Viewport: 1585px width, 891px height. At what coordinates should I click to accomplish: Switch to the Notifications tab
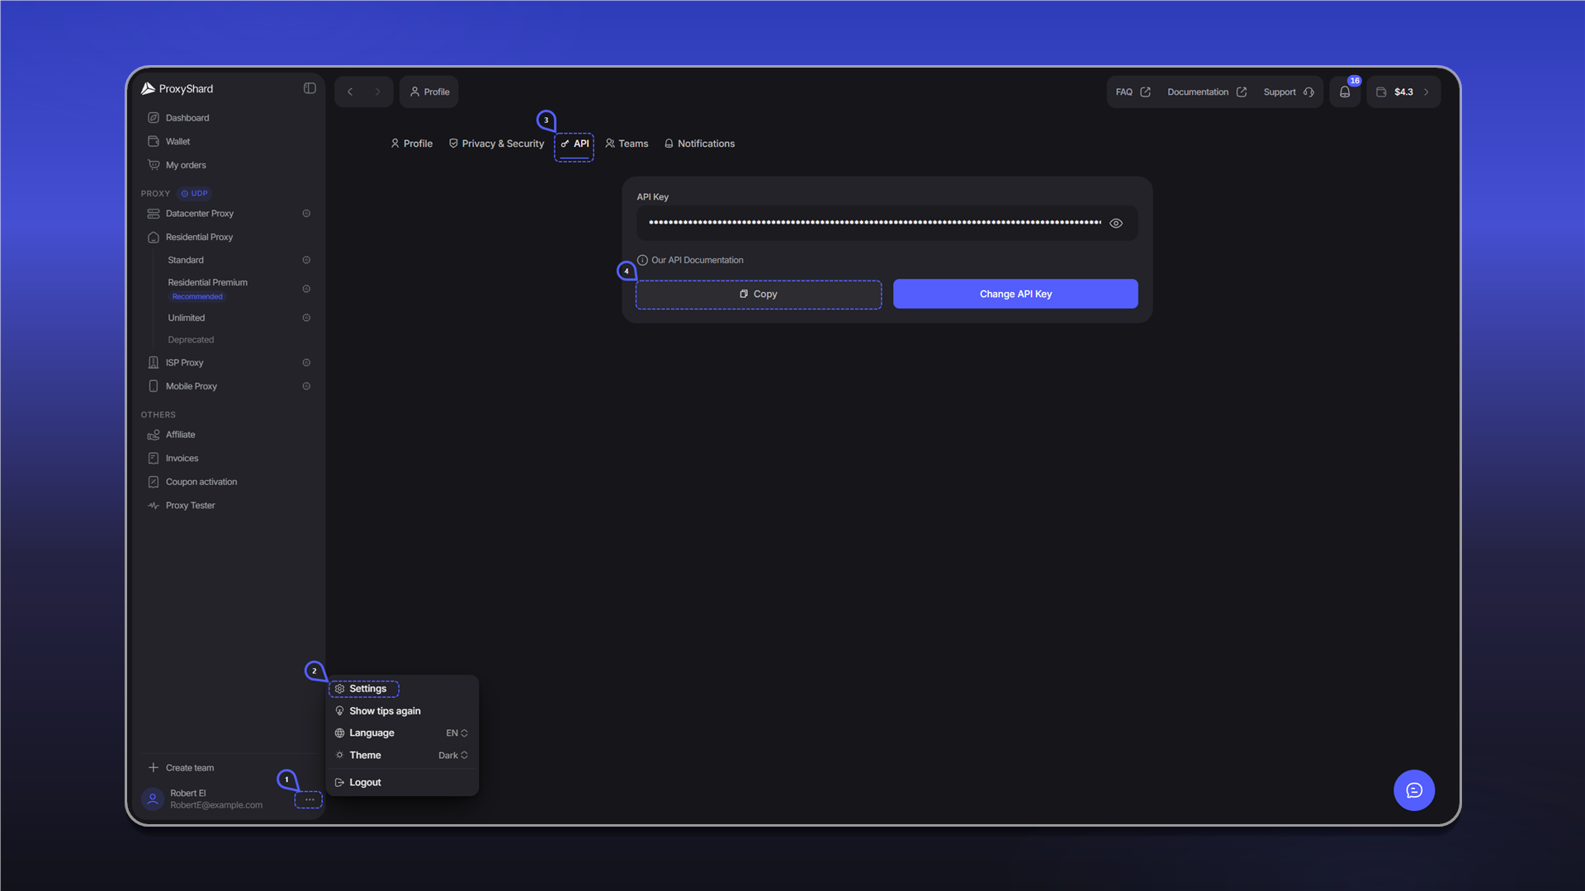[x=699, y=144]
